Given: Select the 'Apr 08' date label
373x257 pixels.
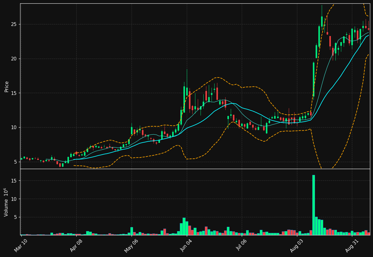Looking at the screenshot, I should click(76, 245).
